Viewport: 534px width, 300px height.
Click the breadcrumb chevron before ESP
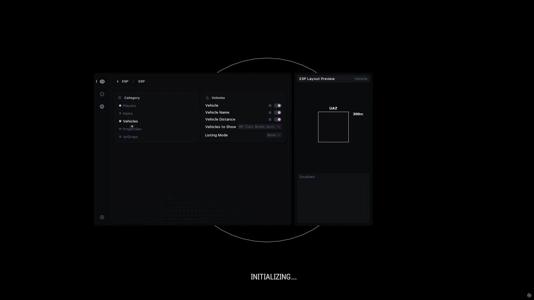point(118,82)
